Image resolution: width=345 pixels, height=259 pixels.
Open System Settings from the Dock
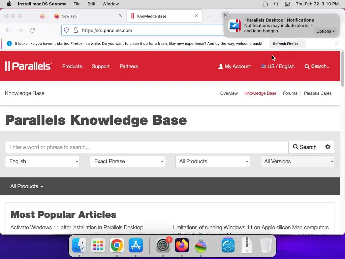click(163, 245)
